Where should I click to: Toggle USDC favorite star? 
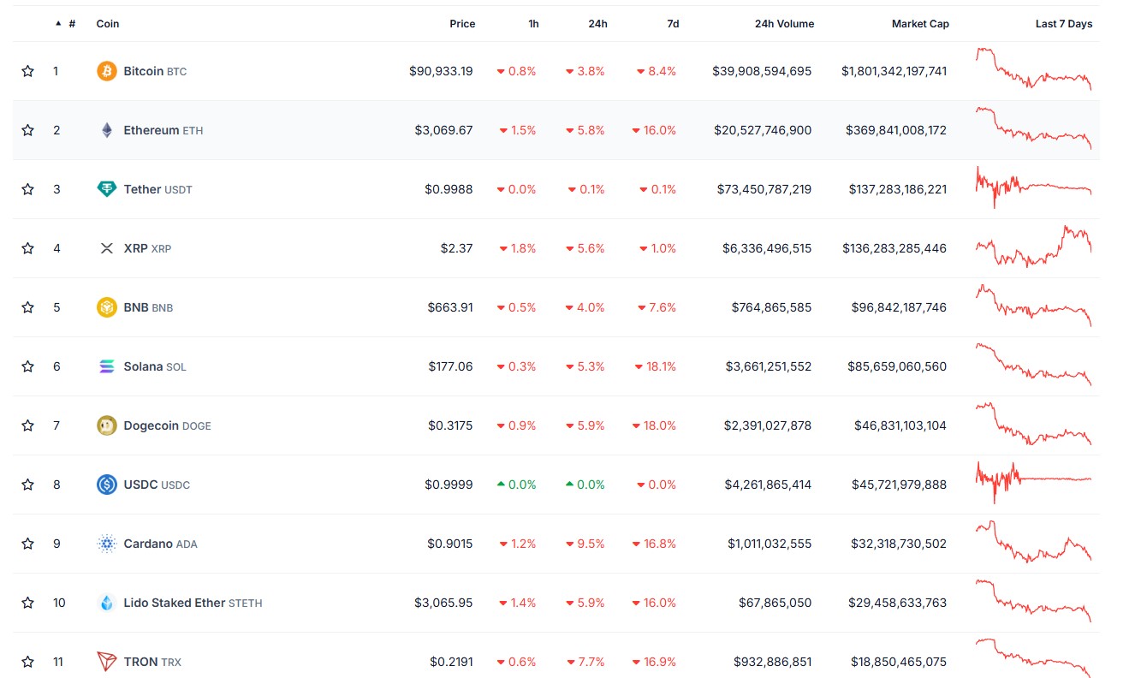28,485
